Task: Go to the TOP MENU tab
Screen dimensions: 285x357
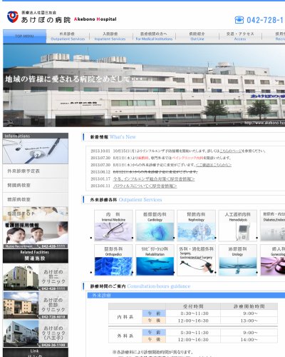Action: tap(24, 36)
